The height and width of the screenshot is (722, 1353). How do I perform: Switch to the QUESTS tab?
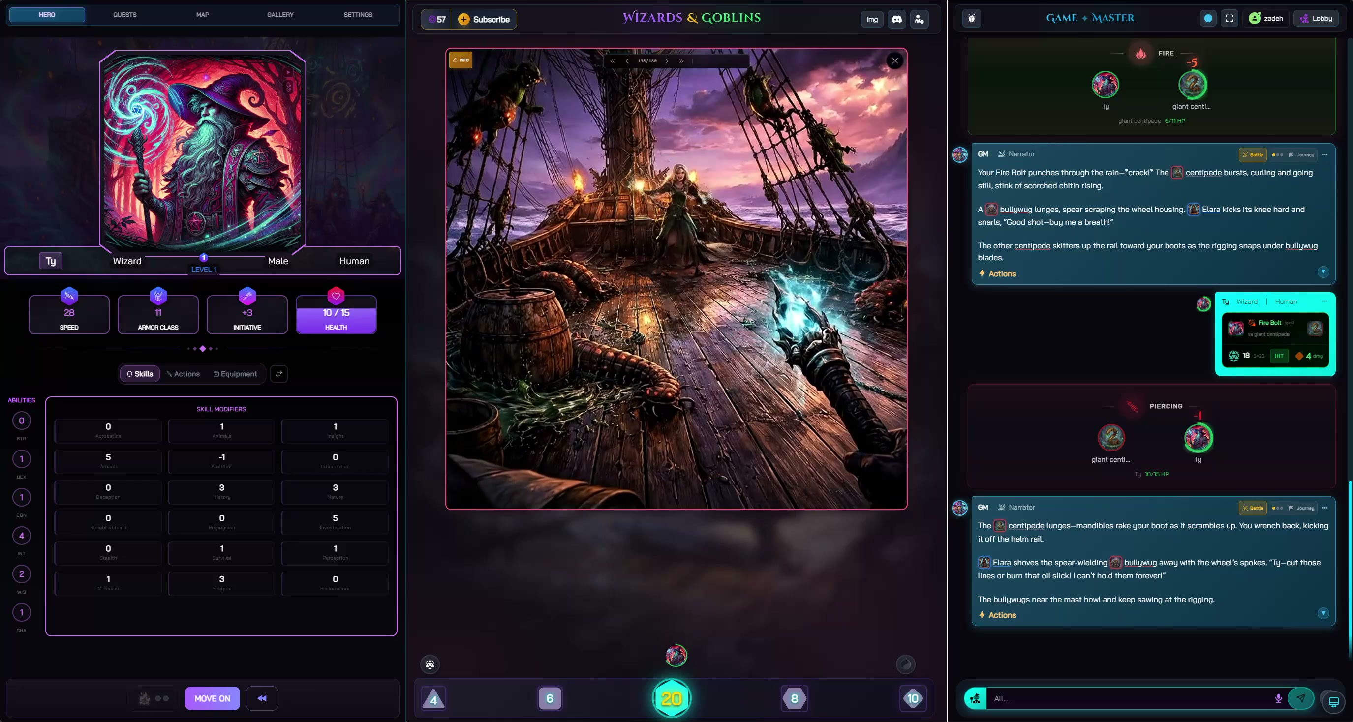[124, 15]
